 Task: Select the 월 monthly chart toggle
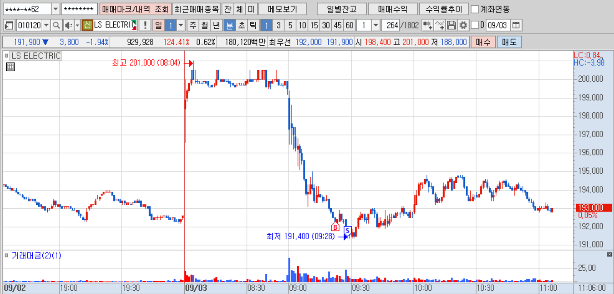(204, 25)
